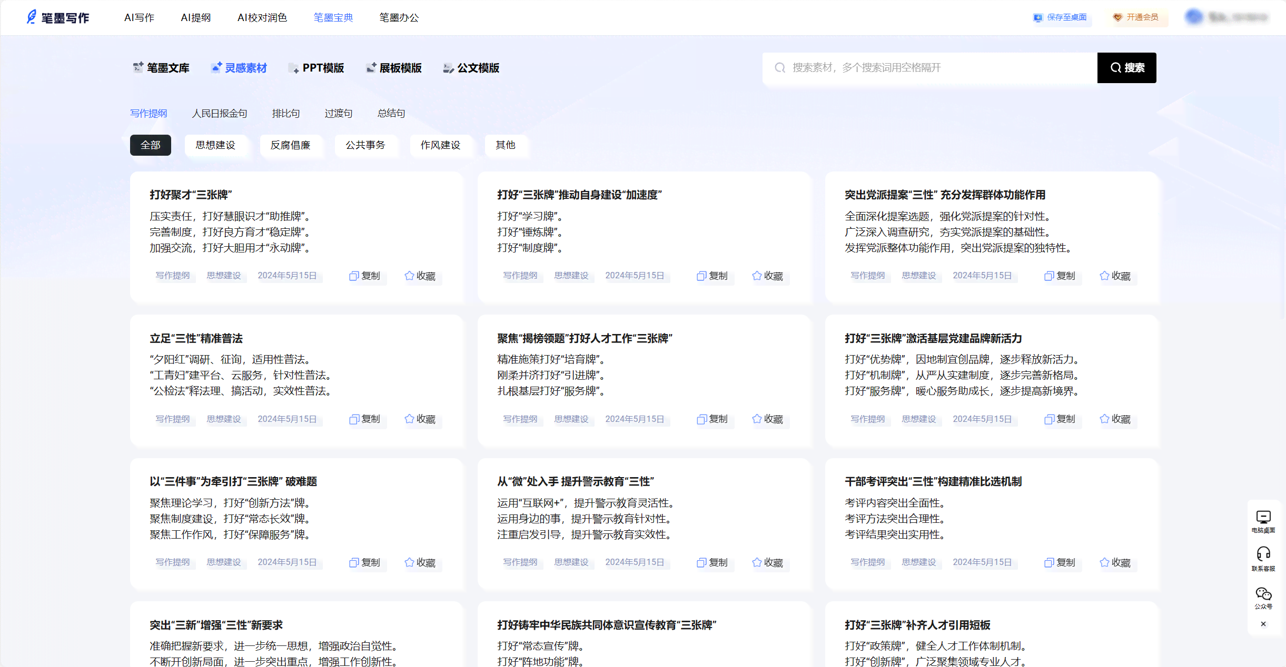Copy the 推动自身建设"加速度" card

pos(712,276)
